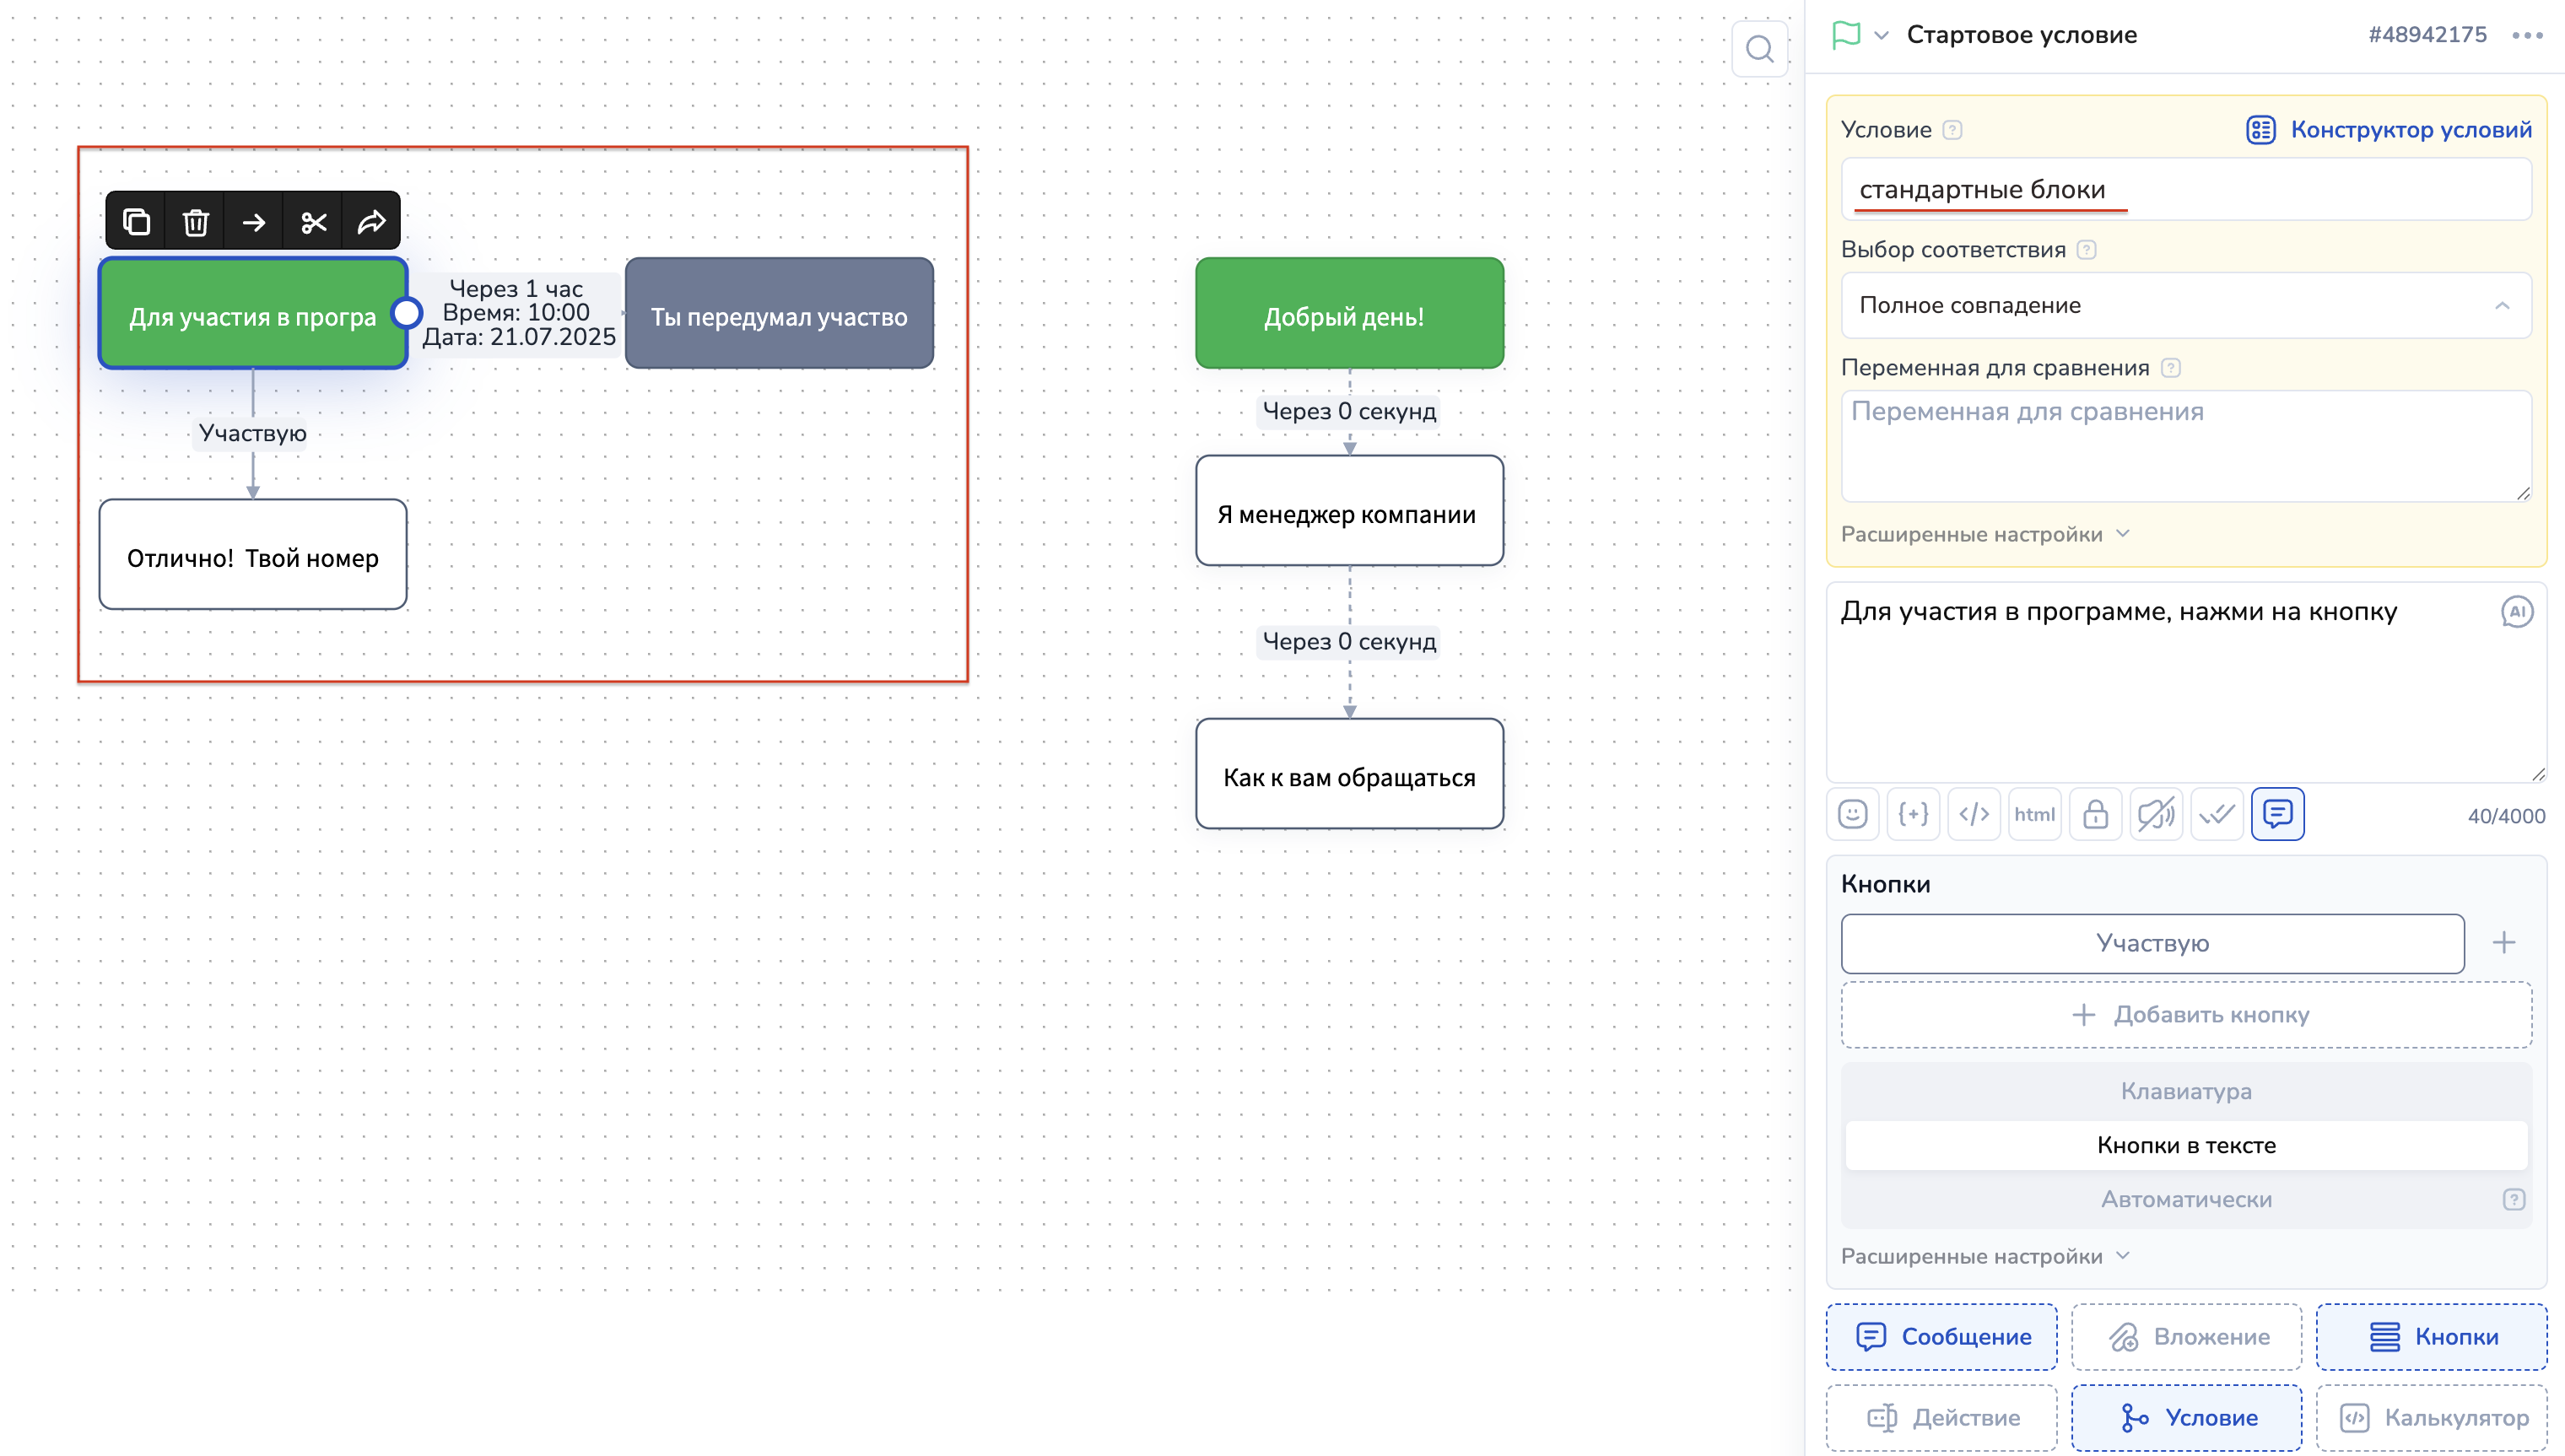Toggle the double checkmark read icon
This screenshot has height=1456, width=2565.
[x=2217, y=814]
